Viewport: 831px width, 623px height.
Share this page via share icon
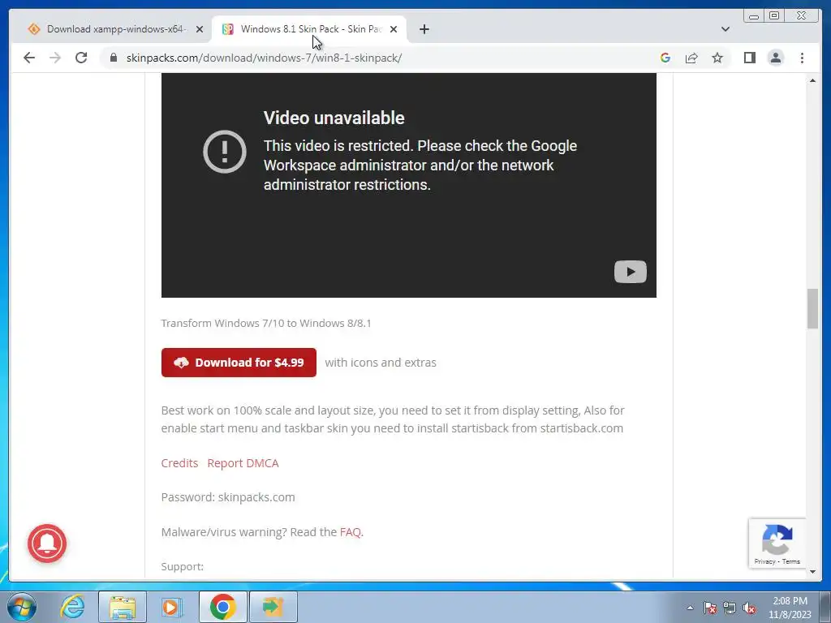pyautogui.click(x=691, y=58)
